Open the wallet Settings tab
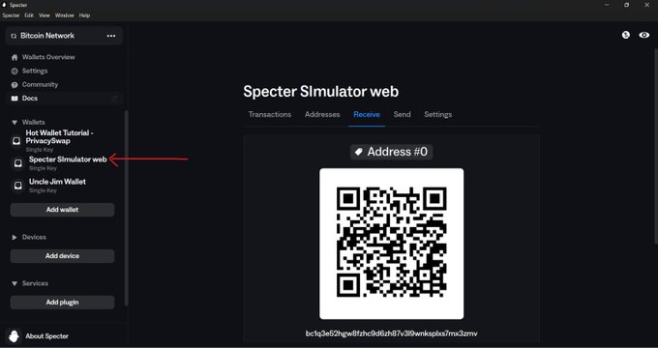Image resolution: width=658 pixels, height=348 pixels. click(438, 114)
